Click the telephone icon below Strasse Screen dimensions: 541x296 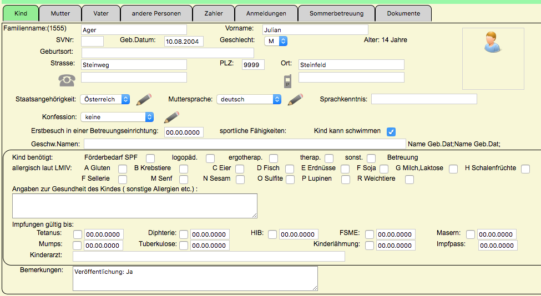(x=67, y=80)
